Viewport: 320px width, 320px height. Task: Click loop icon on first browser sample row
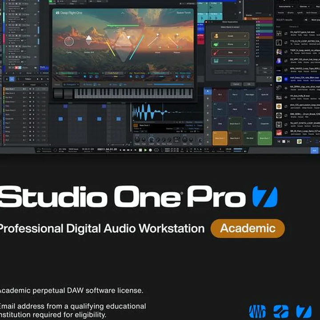pyautogui.click(x=286, y=33)
